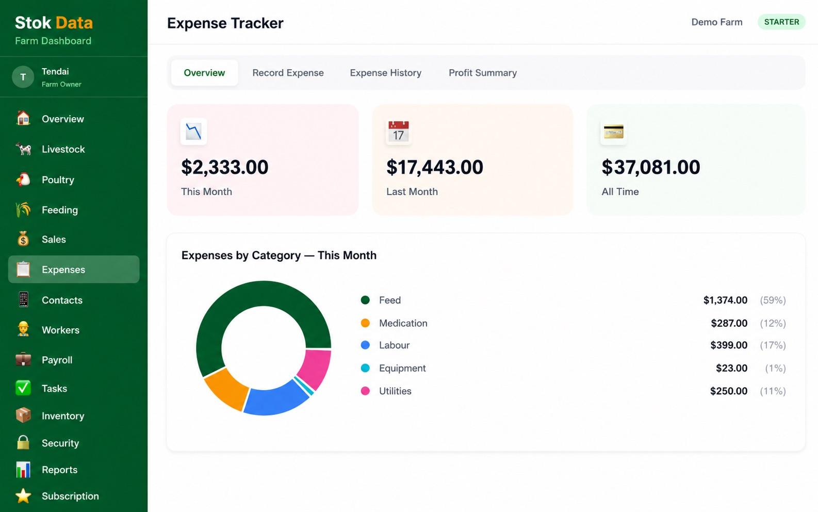Open Feeding via the grain icon
This screenshot has width=818, height=512.
tap(23, 210)
